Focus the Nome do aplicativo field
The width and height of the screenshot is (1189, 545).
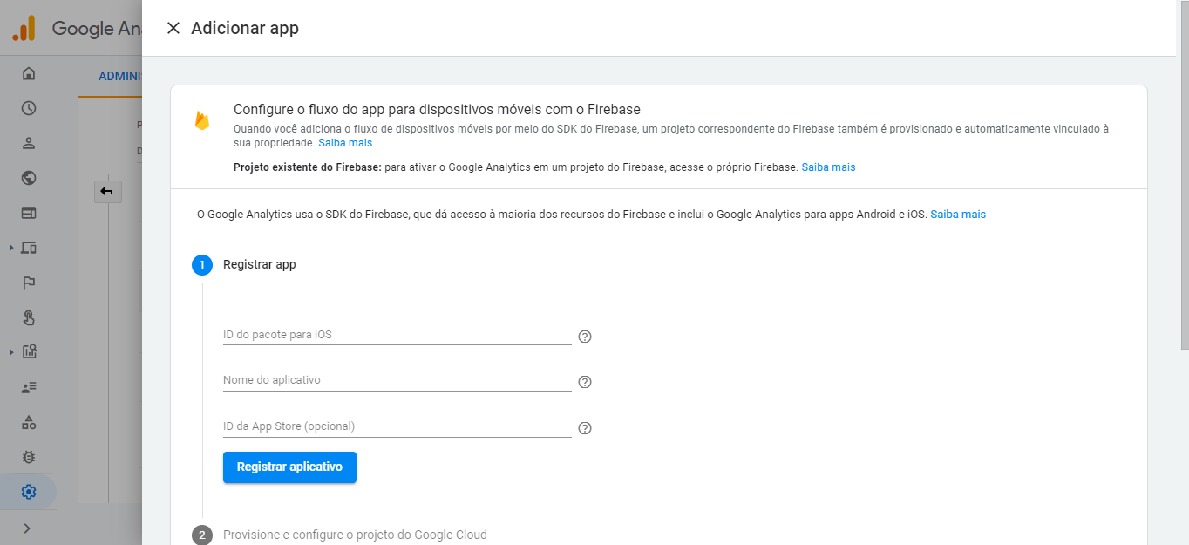(x=397, y=380)
